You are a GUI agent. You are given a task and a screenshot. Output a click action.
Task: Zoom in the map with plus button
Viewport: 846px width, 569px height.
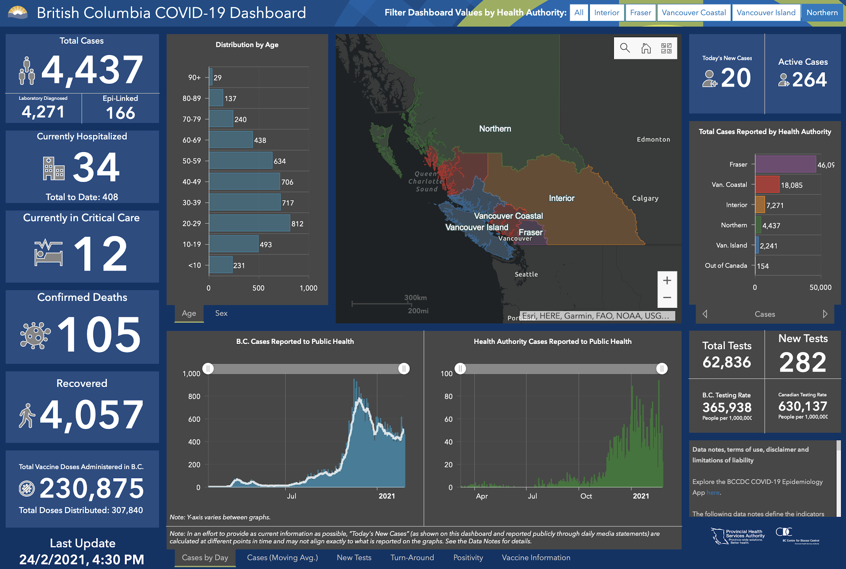[667, 281]
